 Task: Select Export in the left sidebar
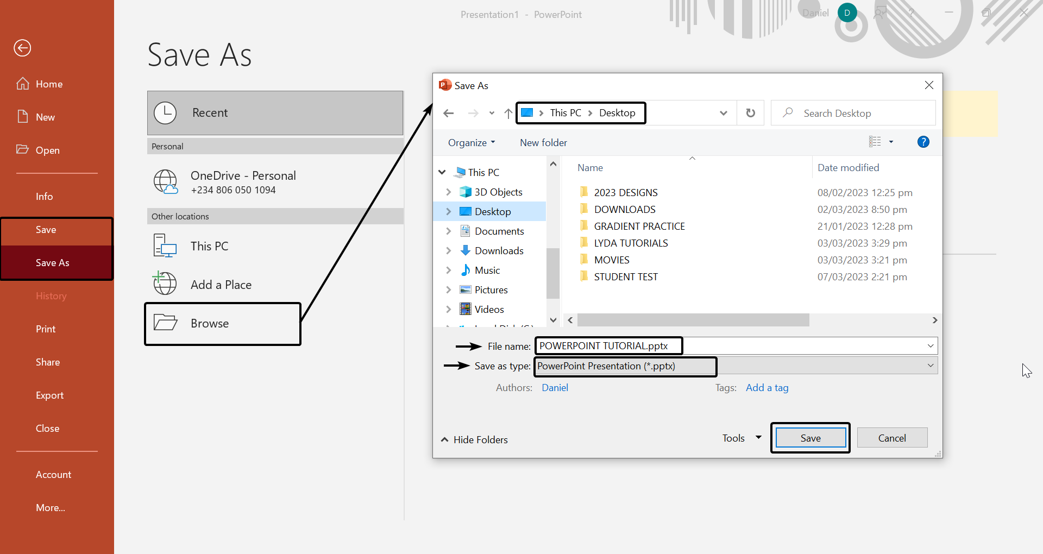point(49,395)
